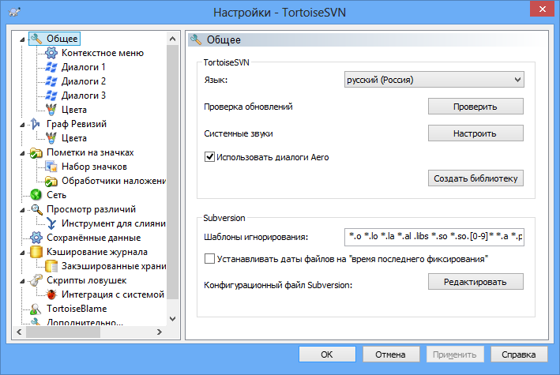Click the icon set image for Набор значков
The image size is (560, 375).
click(x=51, y=167)
